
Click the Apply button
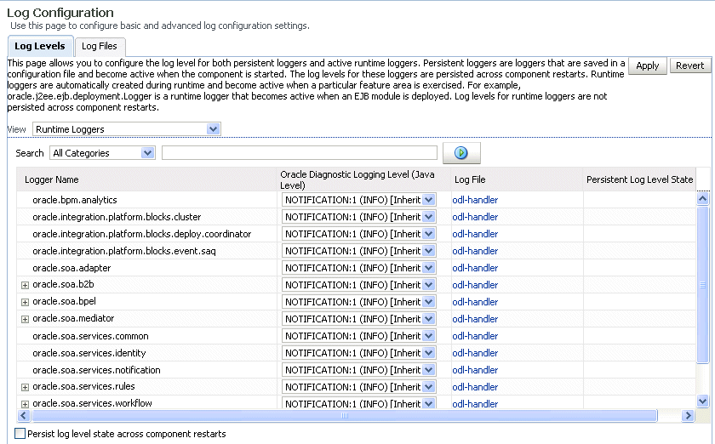[x=647, y=65]
